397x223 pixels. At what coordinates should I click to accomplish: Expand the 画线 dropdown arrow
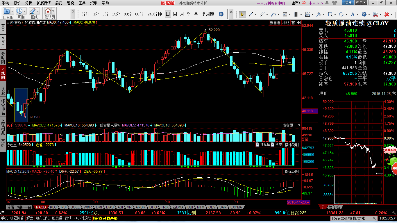[x=38, y=12]
